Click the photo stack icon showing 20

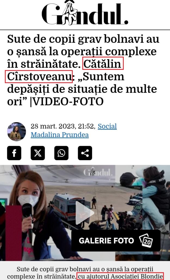tap(146, 241)
